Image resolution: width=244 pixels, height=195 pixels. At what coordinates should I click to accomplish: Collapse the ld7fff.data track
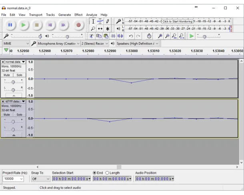coord(14,135)
